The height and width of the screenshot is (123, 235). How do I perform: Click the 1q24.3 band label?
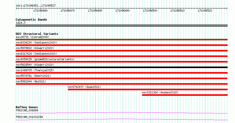[21, 23]
